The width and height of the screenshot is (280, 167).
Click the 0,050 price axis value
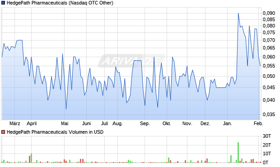tap(269, 76)
